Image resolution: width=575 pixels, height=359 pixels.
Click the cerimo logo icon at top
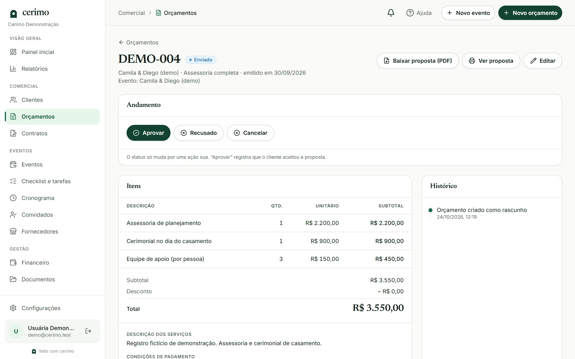13,14
